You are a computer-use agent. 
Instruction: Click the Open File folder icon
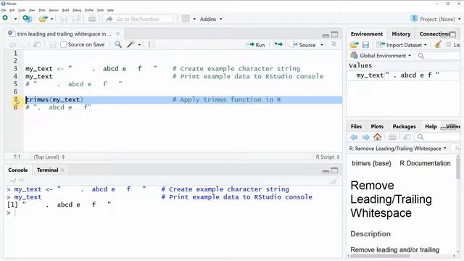point(43,19)
